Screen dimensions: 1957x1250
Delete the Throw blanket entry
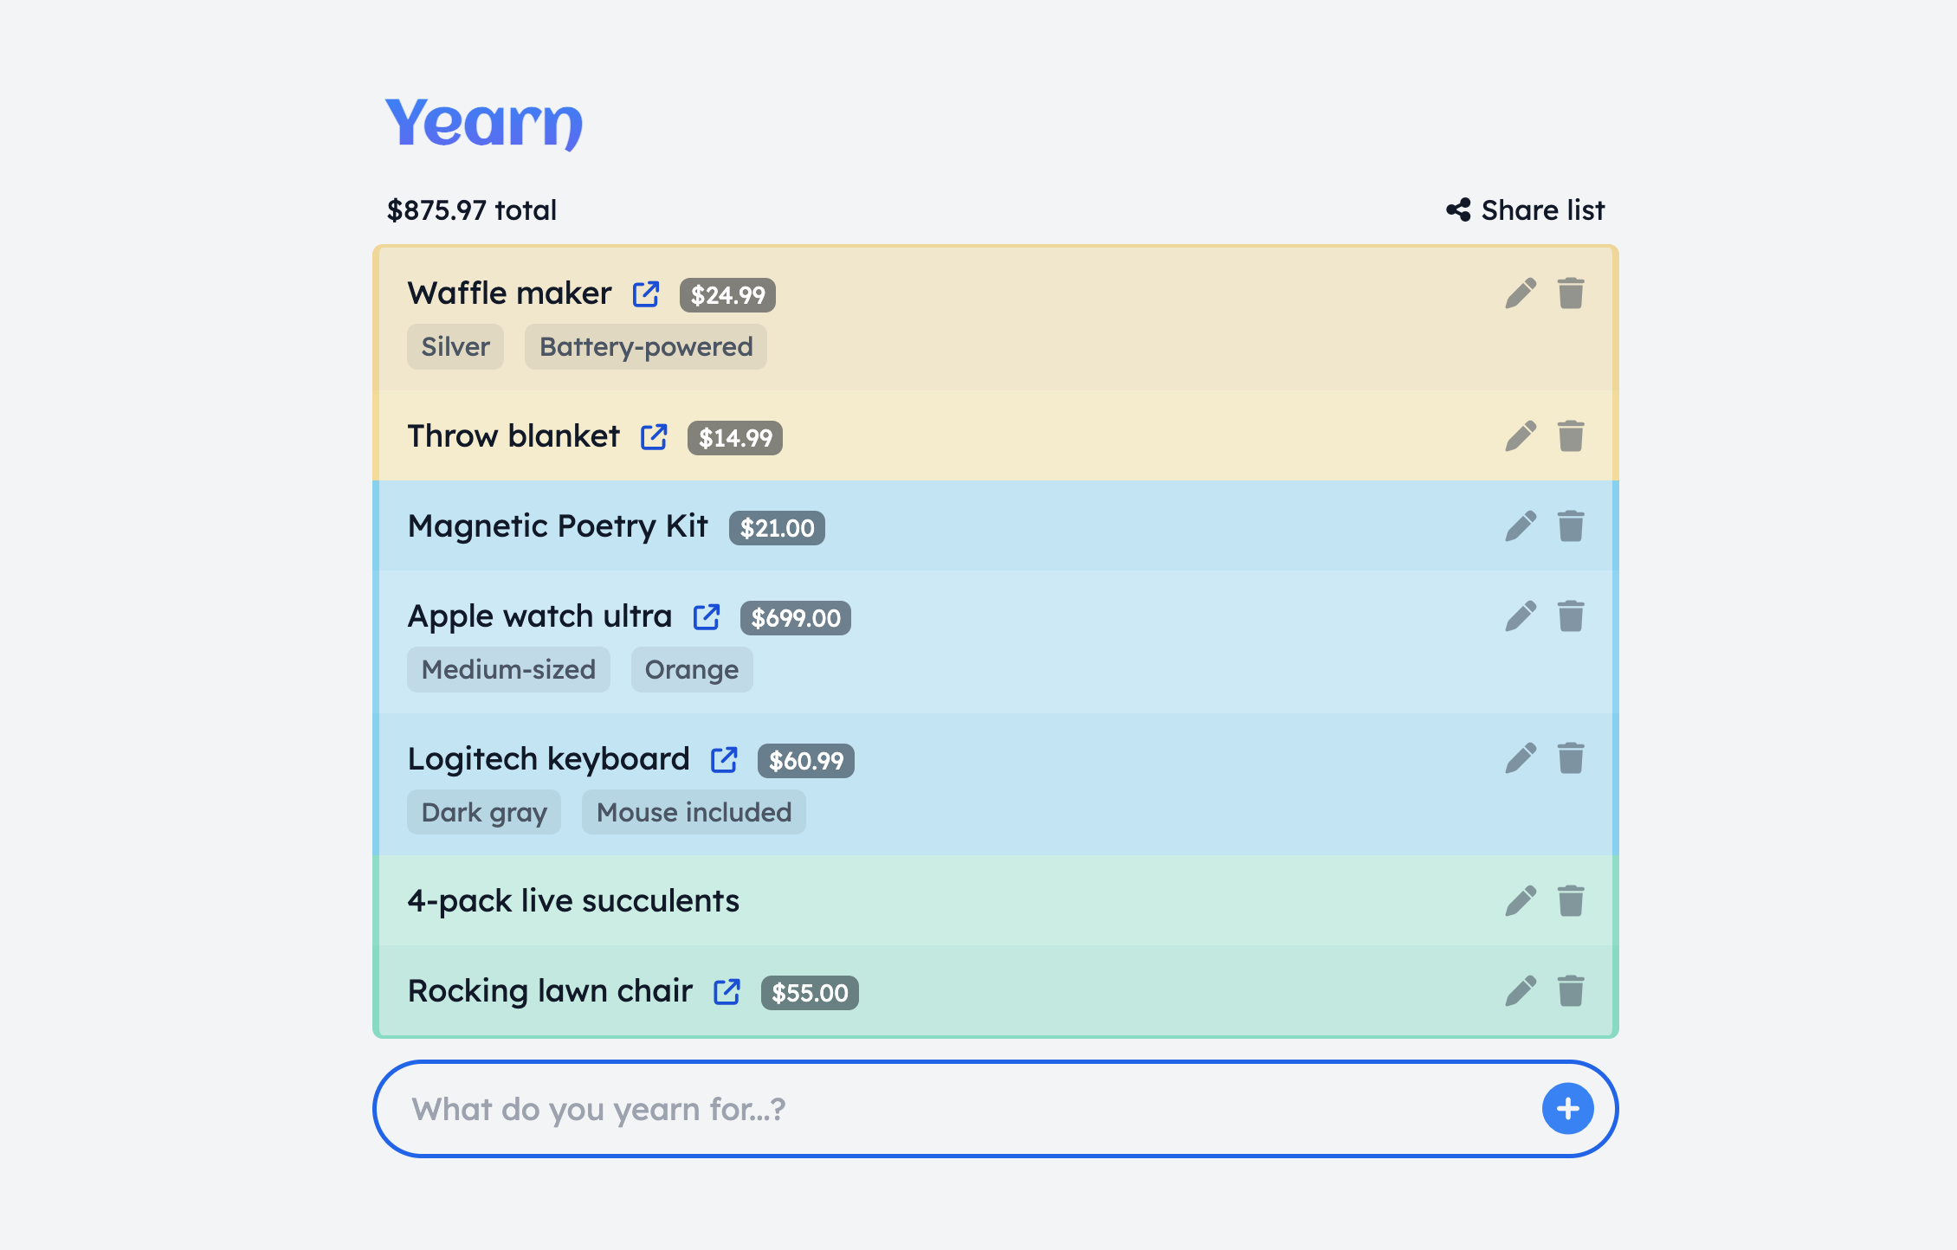point(1571,436)
